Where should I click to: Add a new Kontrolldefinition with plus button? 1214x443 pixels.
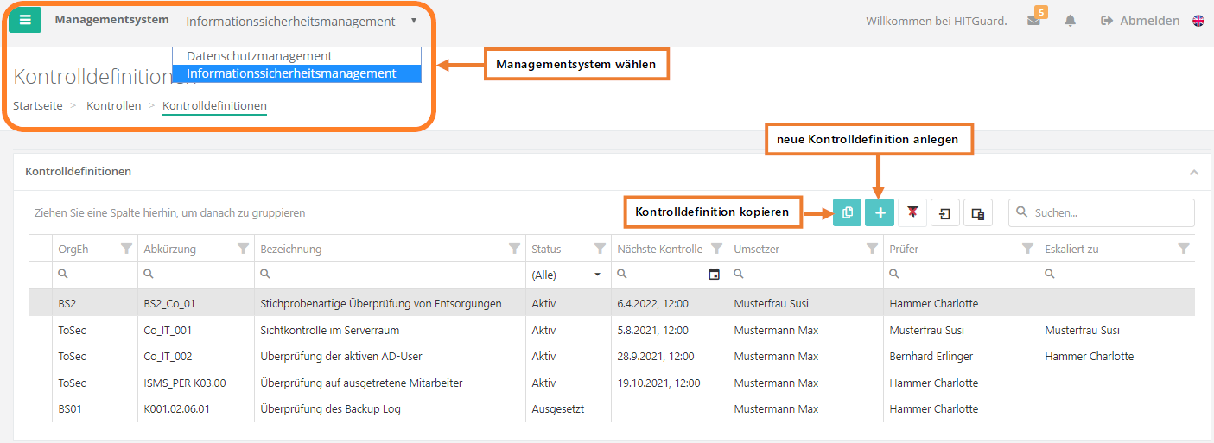coord(880,213)
